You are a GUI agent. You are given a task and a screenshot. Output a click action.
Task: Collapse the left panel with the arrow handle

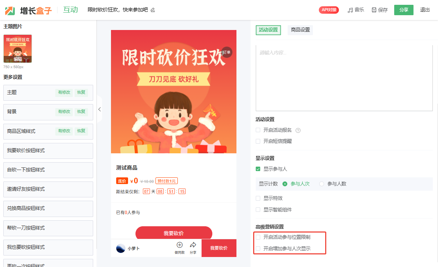(x=99, y=109)
